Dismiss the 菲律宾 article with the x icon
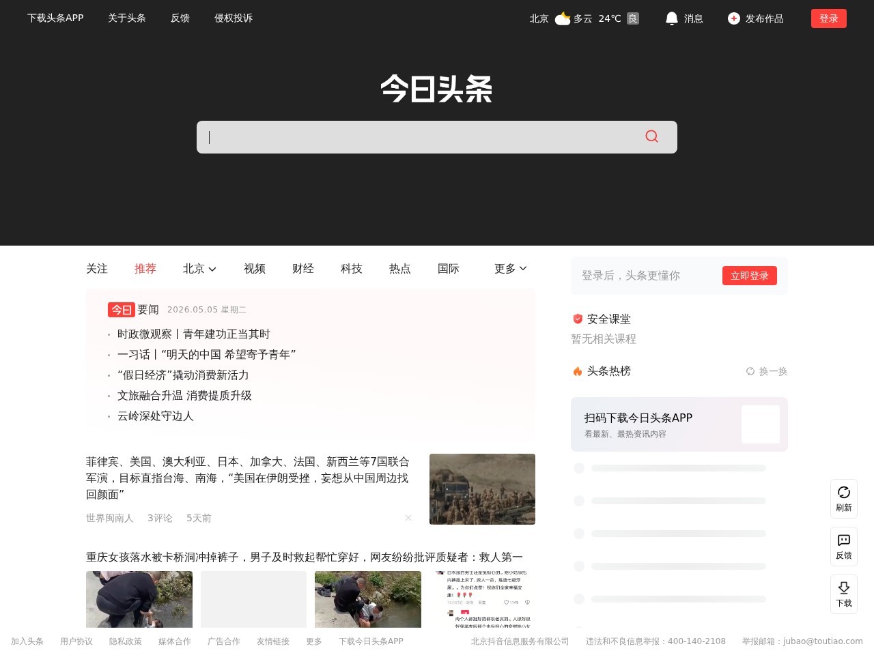 (x=408, y=518)
